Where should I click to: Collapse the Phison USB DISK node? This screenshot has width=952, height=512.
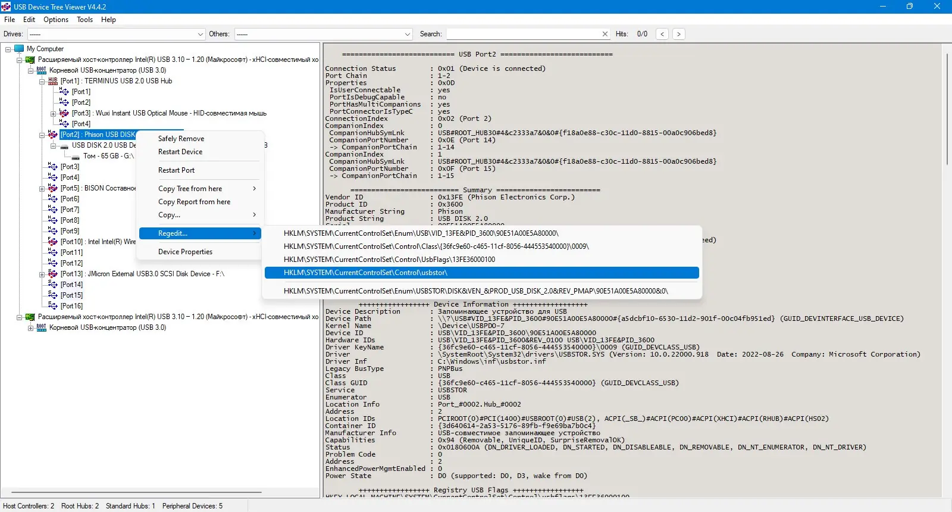[x=42, y=135]
